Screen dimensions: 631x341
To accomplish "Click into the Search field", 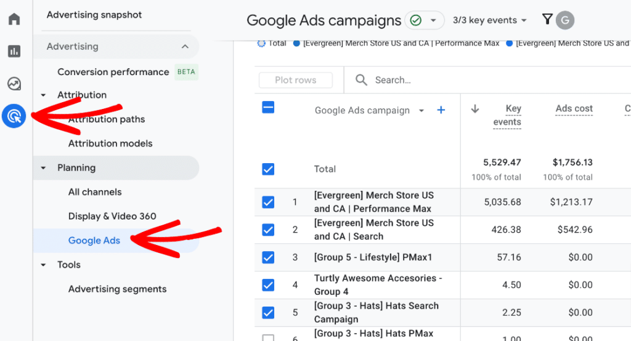I will pyautogui.click(x=431, y=80).
